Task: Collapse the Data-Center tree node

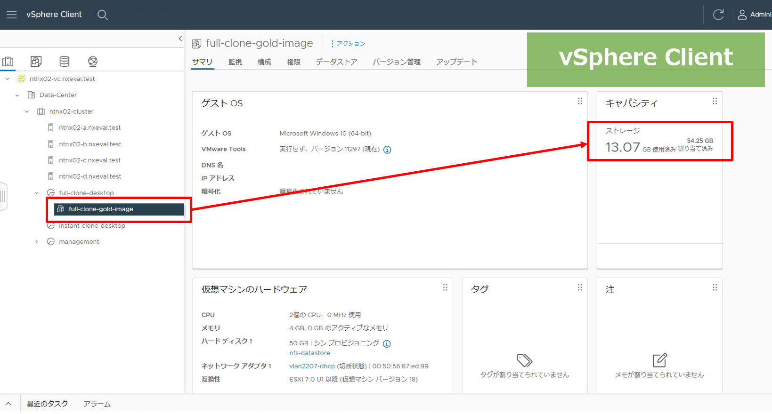Action: pos(17,95)
